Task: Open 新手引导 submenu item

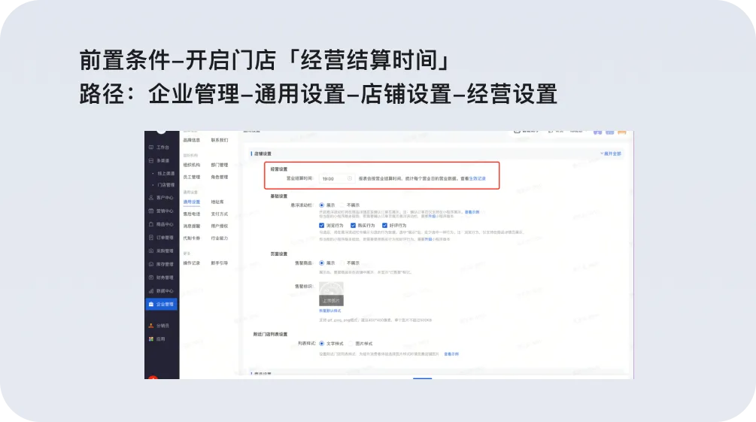Action: click(x=220, y=263)
